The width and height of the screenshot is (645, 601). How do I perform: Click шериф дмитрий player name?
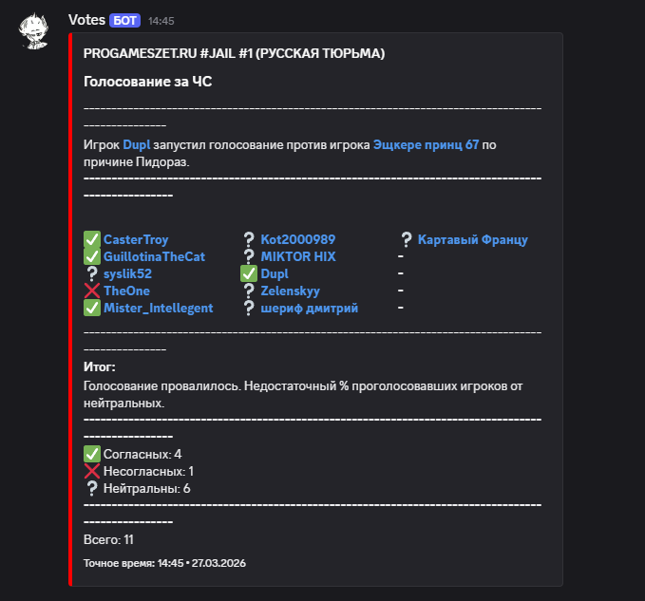click(310, 308)
